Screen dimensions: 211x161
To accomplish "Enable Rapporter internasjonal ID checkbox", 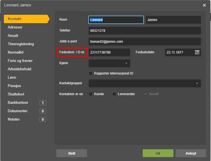I will pos(91,73).
